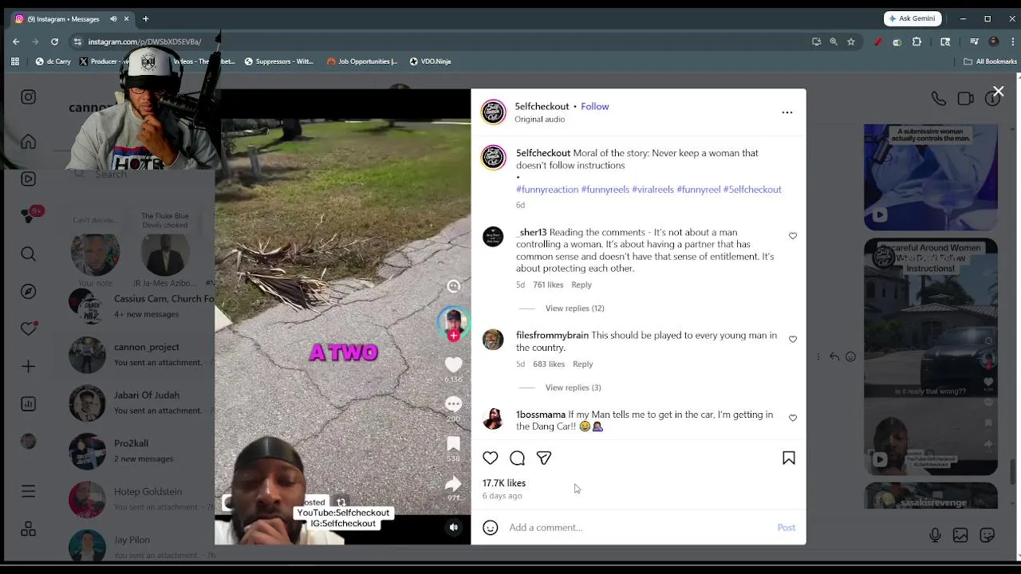This screenshot has width=1021, height=574.
Task: Open Reels from sidebar
Action: (29, 179)
